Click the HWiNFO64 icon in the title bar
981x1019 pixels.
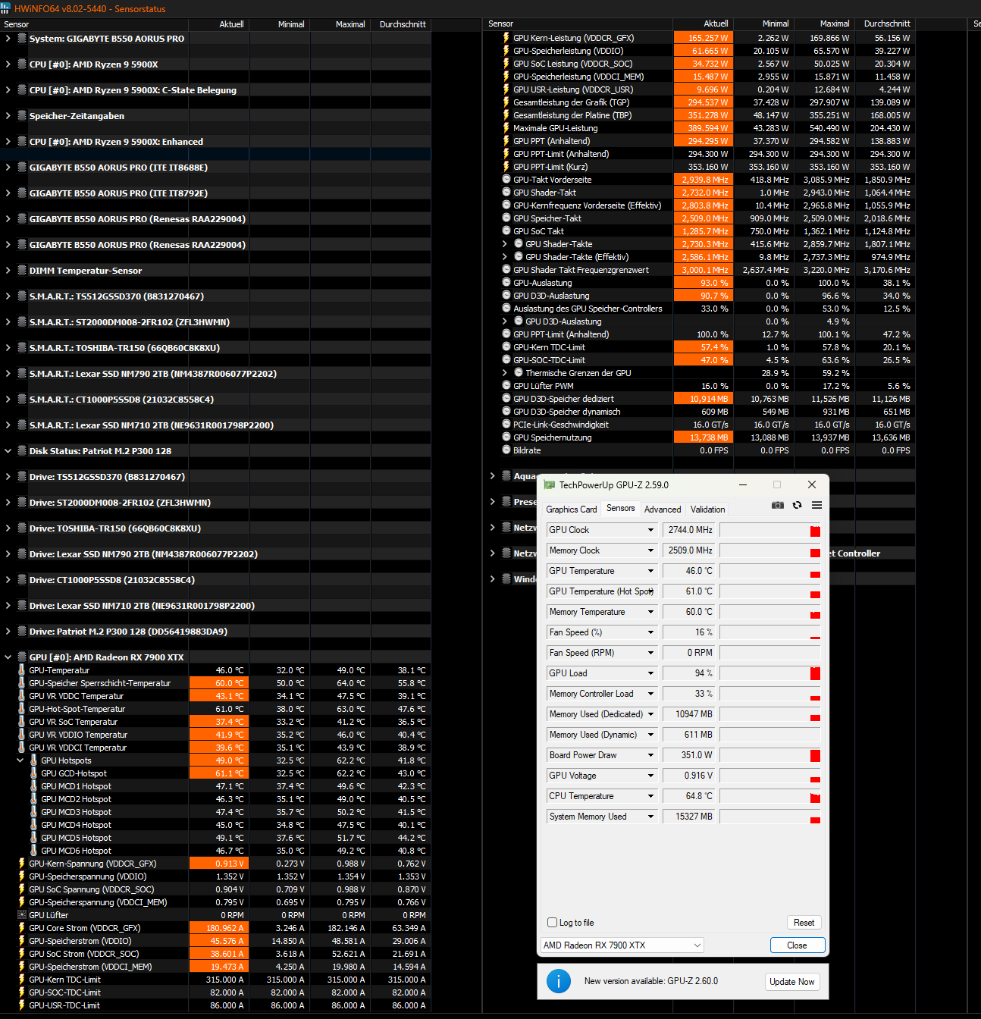[8, 8]
